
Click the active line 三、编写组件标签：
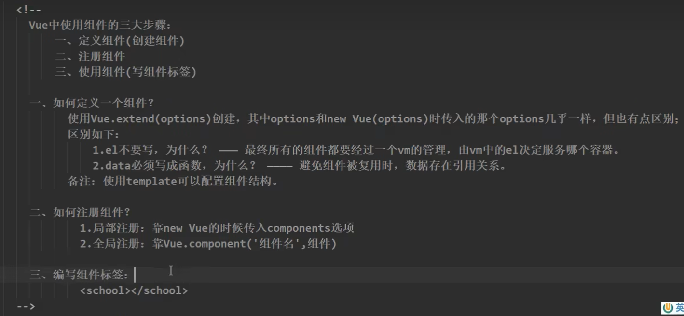point(80,275)
